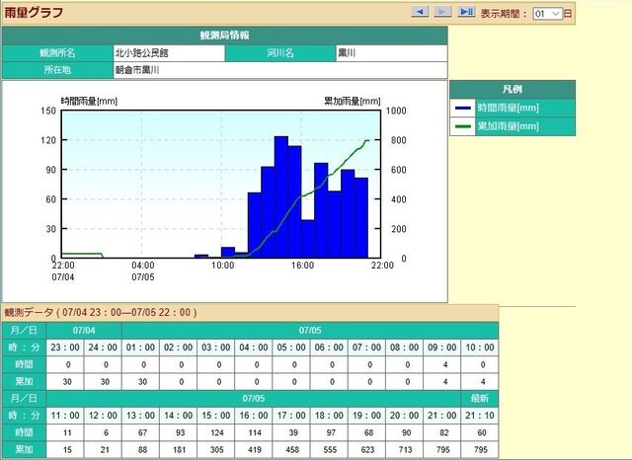632x460 pixels.
Task: Click the 24 : 00 time cell
Action: tap(103, 347)
